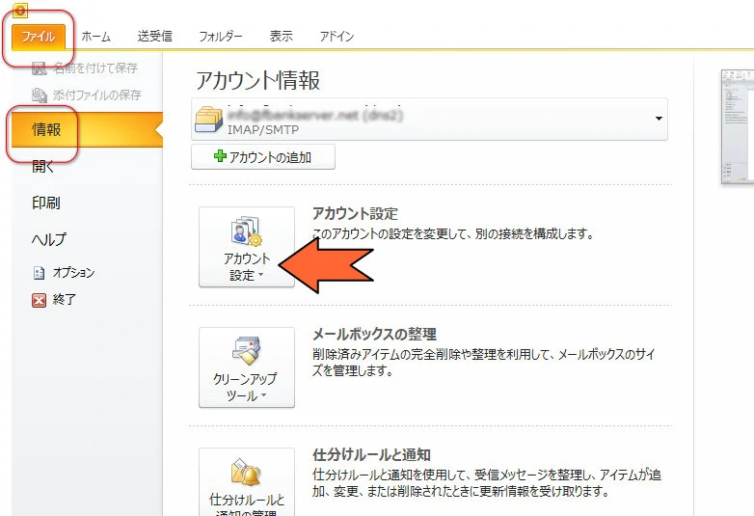754x516 pixels.
Task: Open the フォルダー tab
Action: 220,37
